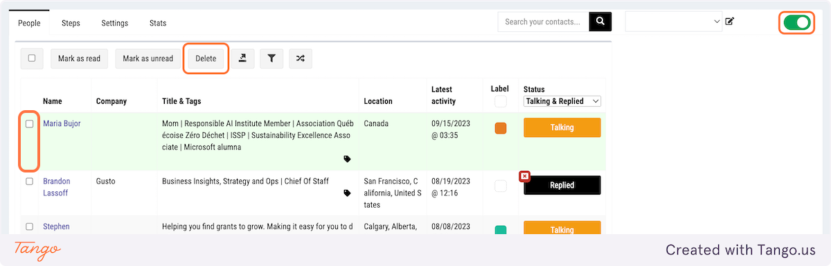
Task: Click Maria Bujor's orange label swatch
Action: 501,128
